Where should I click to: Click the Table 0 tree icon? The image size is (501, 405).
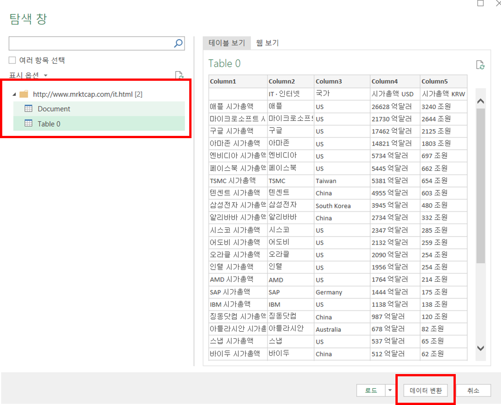click(28, 123)
